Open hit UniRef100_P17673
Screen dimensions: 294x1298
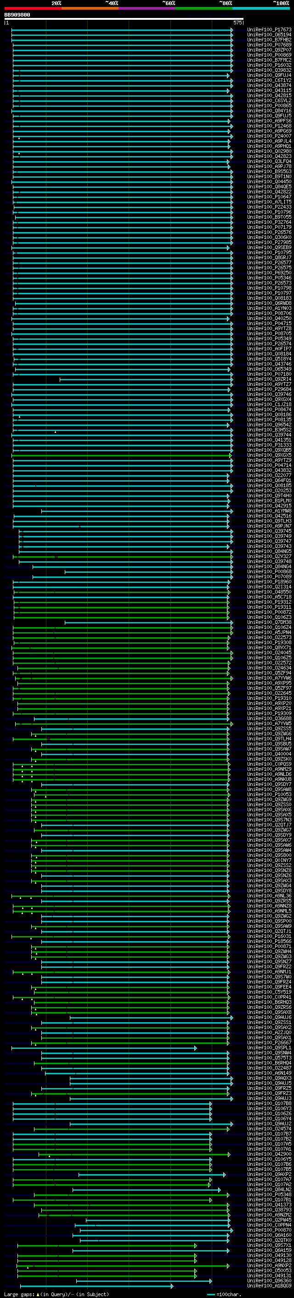(269, 30)
